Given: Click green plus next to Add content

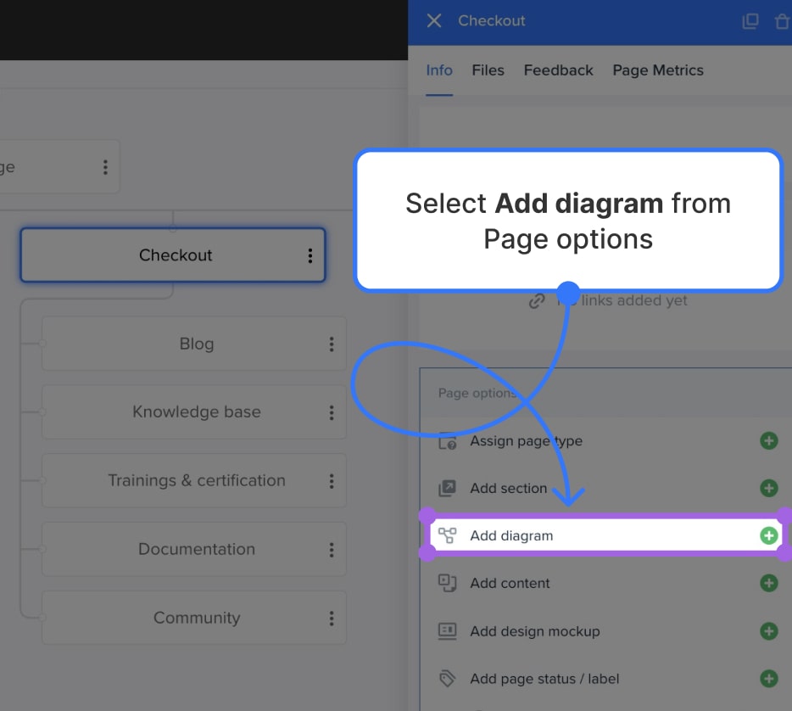Looking at the screenshot, I should click(x=769, y=583).
